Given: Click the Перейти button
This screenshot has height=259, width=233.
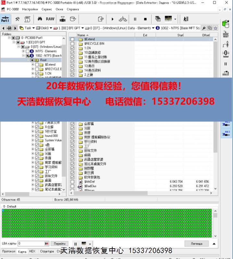Looking at the screenshot, I should pyautogui.click(x=59, y=243).
